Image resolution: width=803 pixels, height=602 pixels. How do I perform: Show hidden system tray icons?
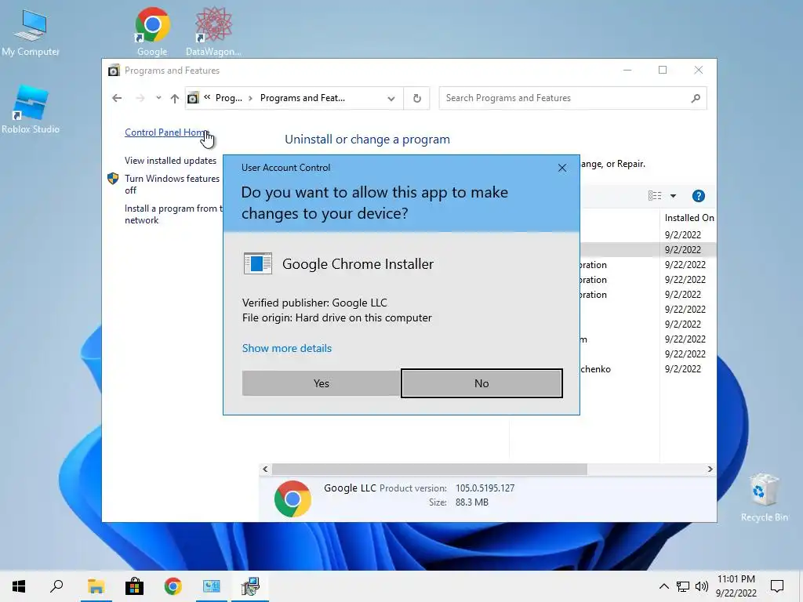(663, 586)
